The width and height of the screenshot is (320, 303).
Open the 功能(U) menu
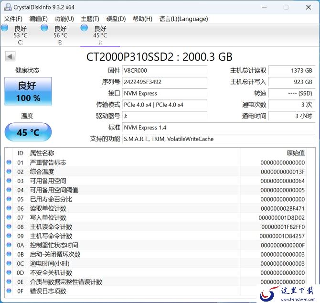coord(64,19)
